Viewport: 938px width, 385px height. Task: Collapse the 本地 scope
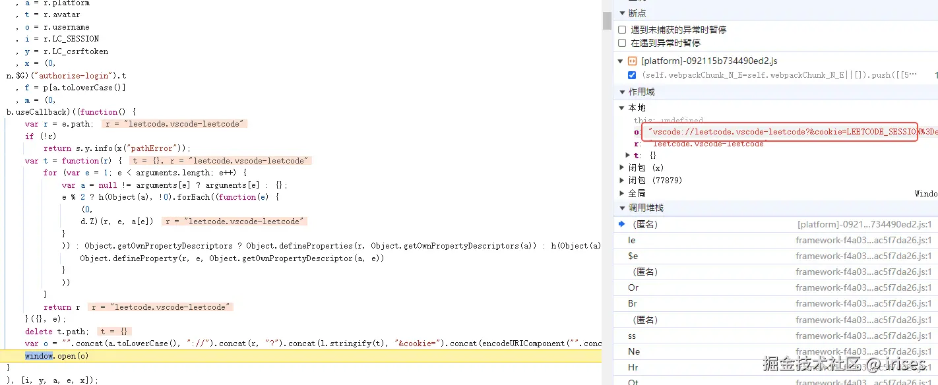click(621, 107)
